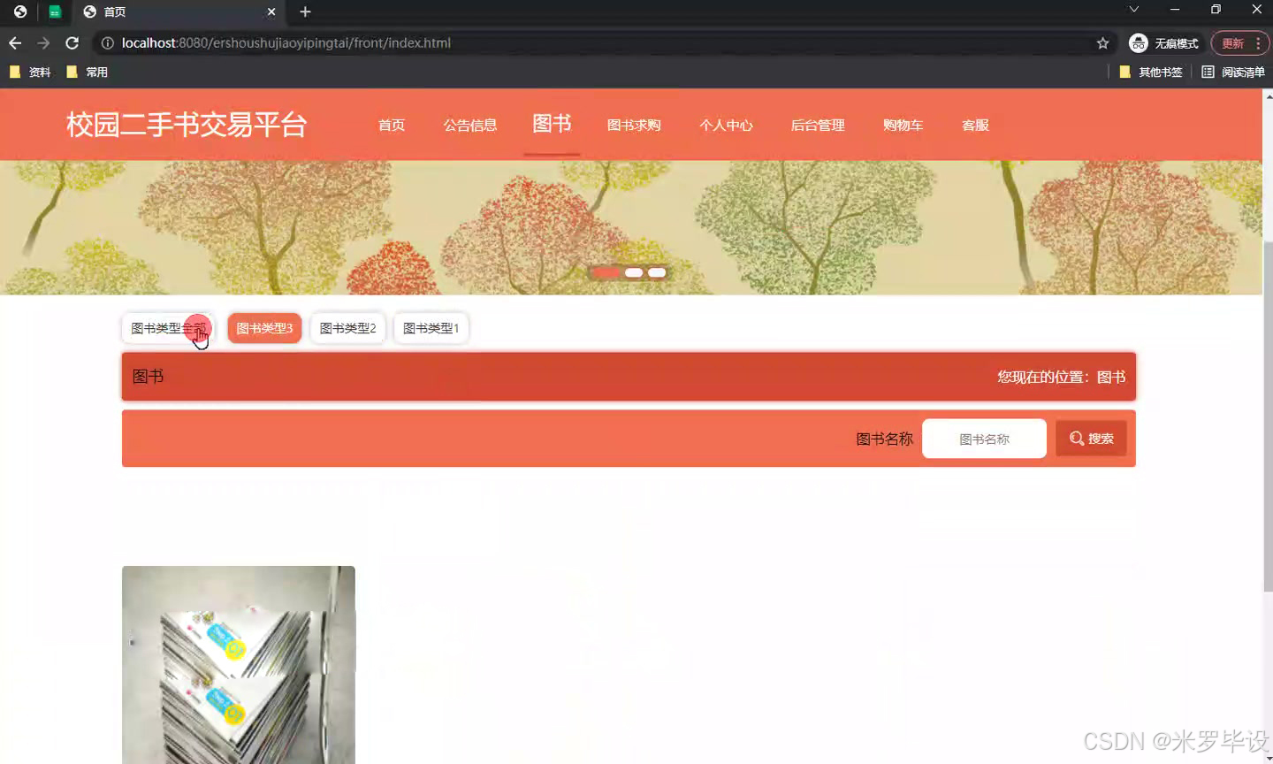
Task: Click the 校园二手书交易平台 site title
Action: [x=187, y=125]
